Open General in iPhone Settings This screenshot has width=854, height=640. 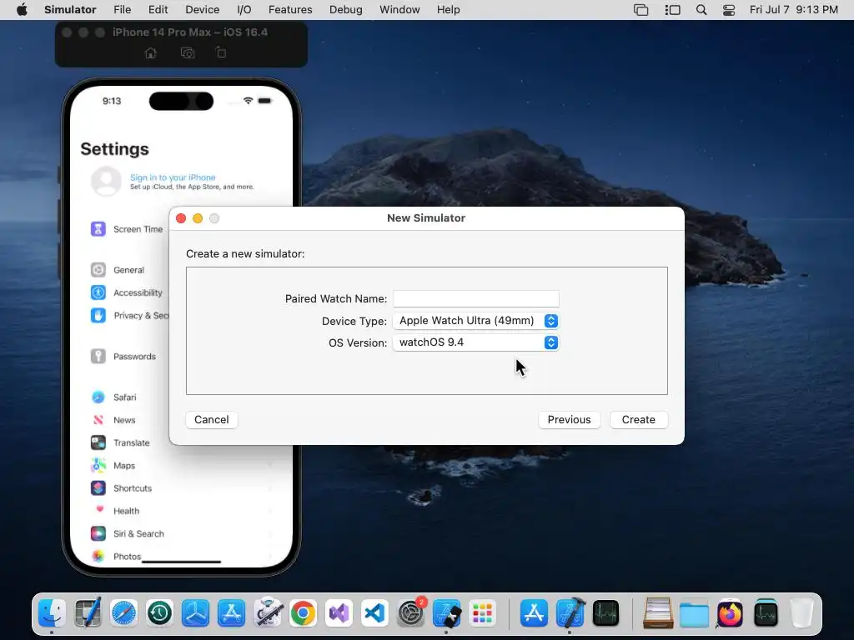tap(129, 270)
